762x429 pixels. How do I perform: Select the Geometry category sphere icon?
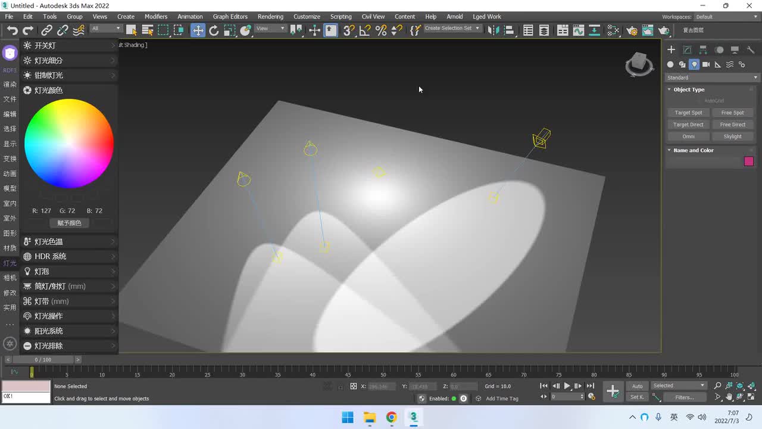(x=670, y=64)
